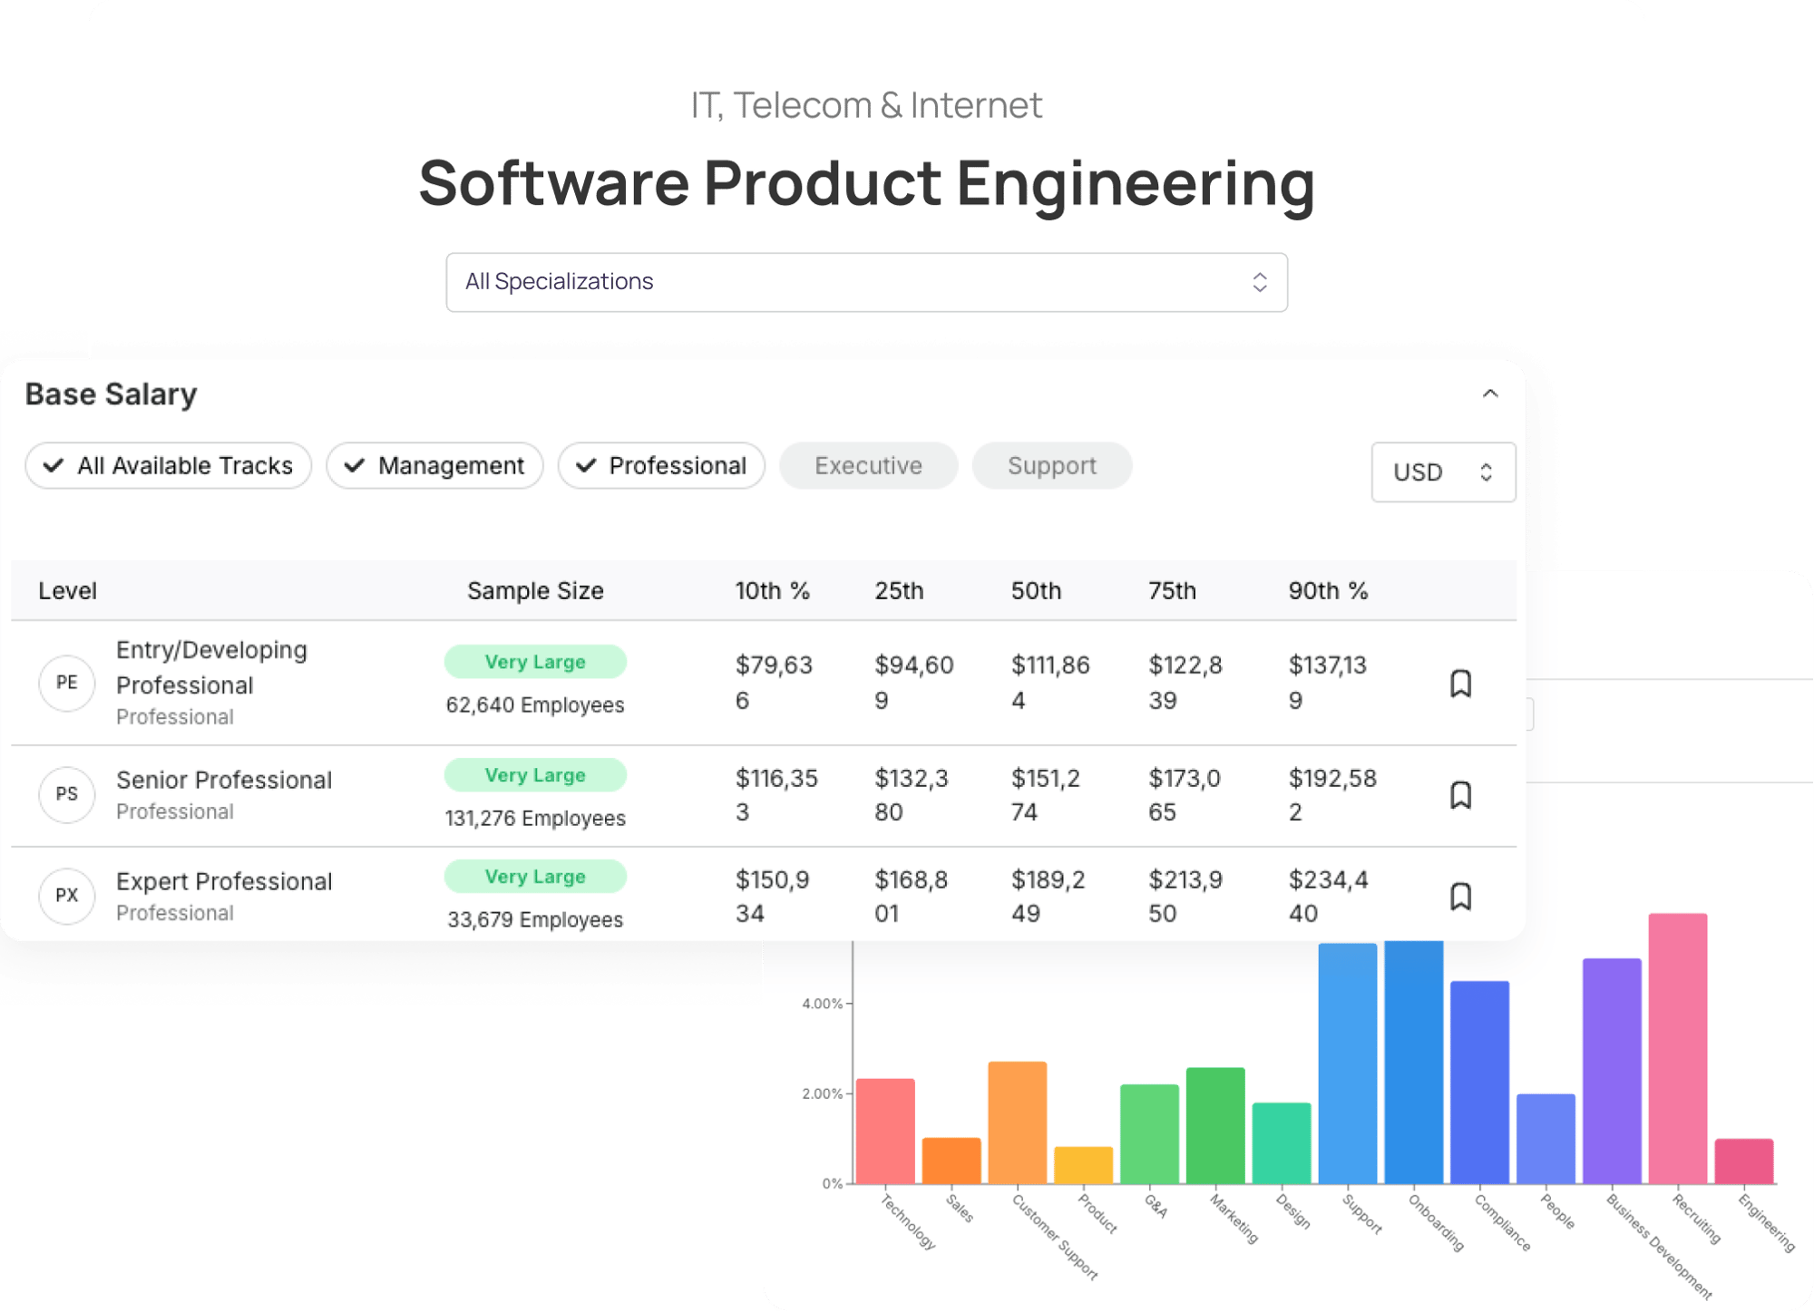This screenshot has width=1814, height=1311.
Task: Bookmark the Senior Professional row
Action: click(x=1460, y=795)
